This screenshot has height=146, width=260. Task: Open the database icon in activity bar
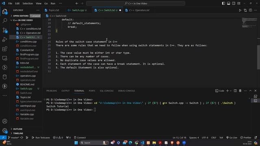pos(4,77)
